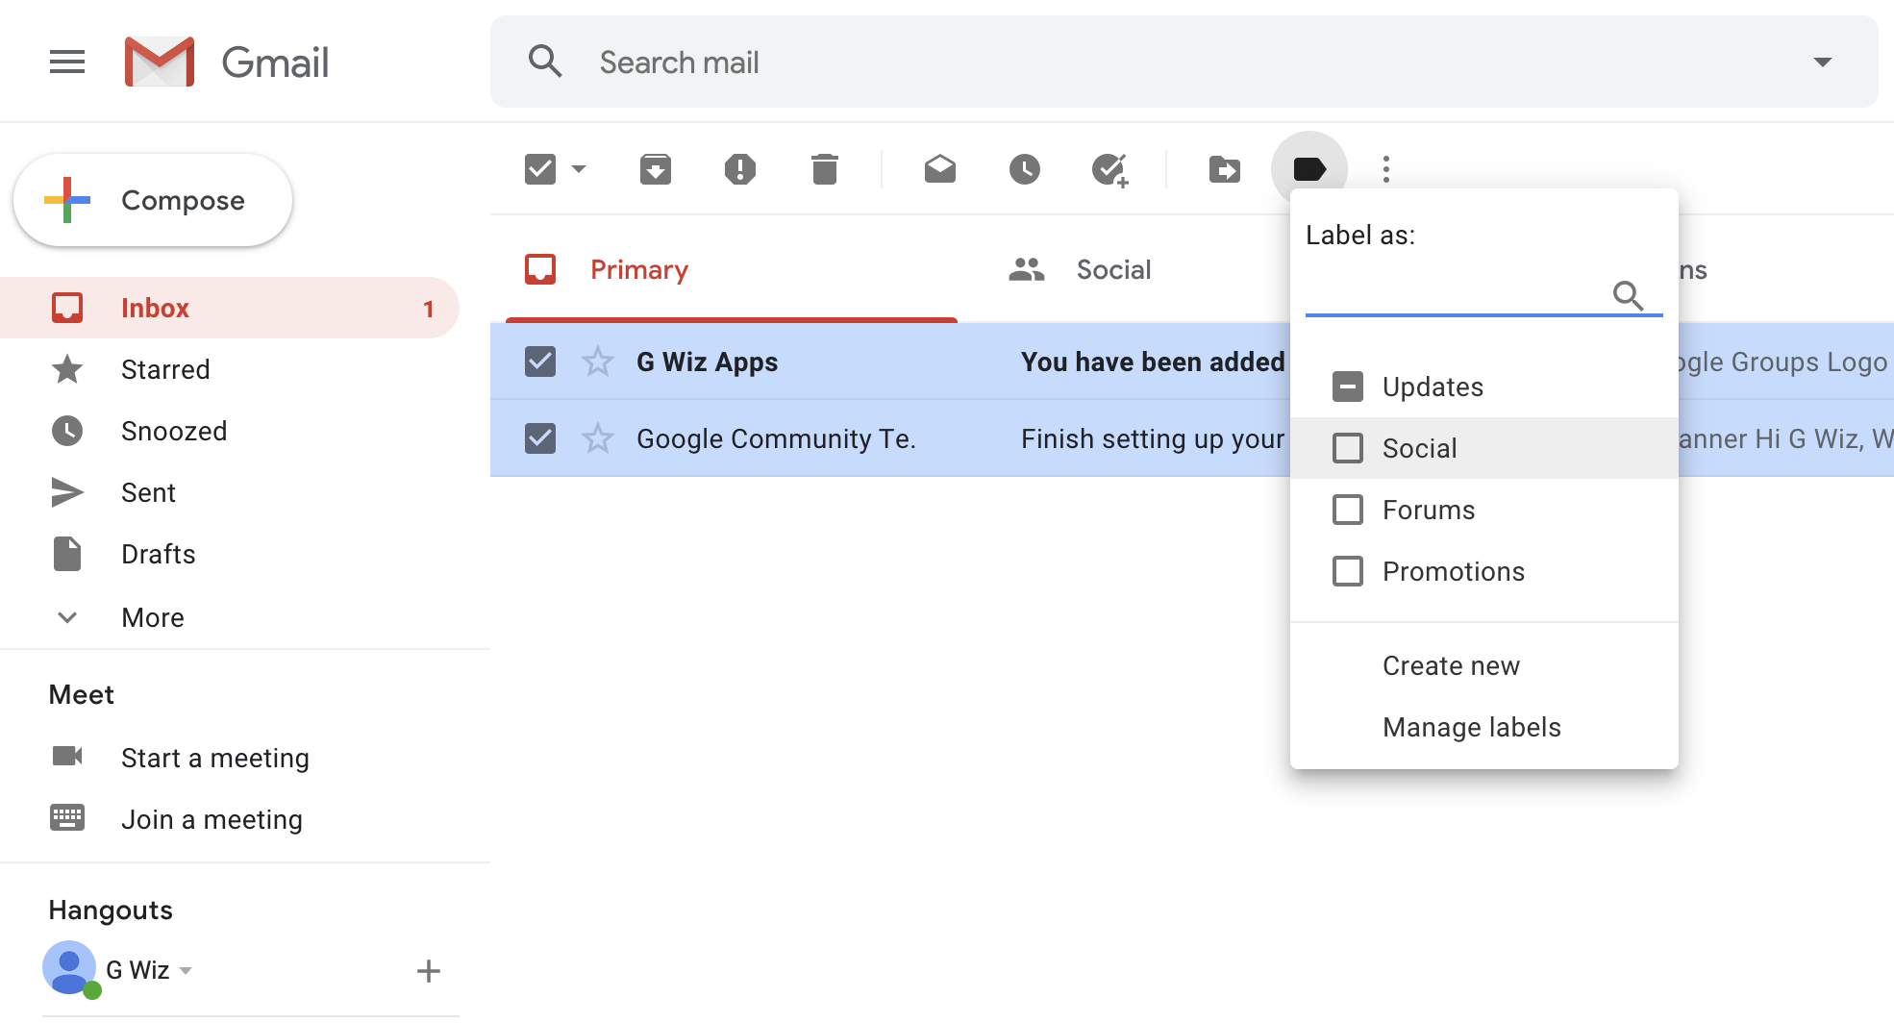The width and height of the screenshot is (1894, 1023).
Task: Toggle the select-all checkbox in toolbar
Action: pos(540,169)
